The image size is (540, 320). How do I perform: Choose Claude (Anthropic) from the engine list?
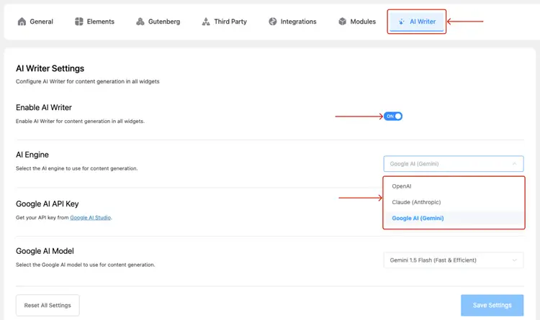[454, 202]
